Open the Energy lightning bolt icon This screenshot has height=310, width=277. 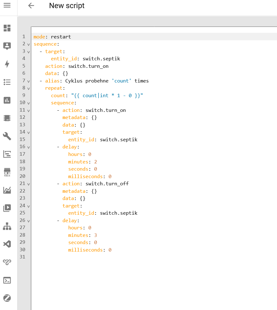click(x=7, y=64)
